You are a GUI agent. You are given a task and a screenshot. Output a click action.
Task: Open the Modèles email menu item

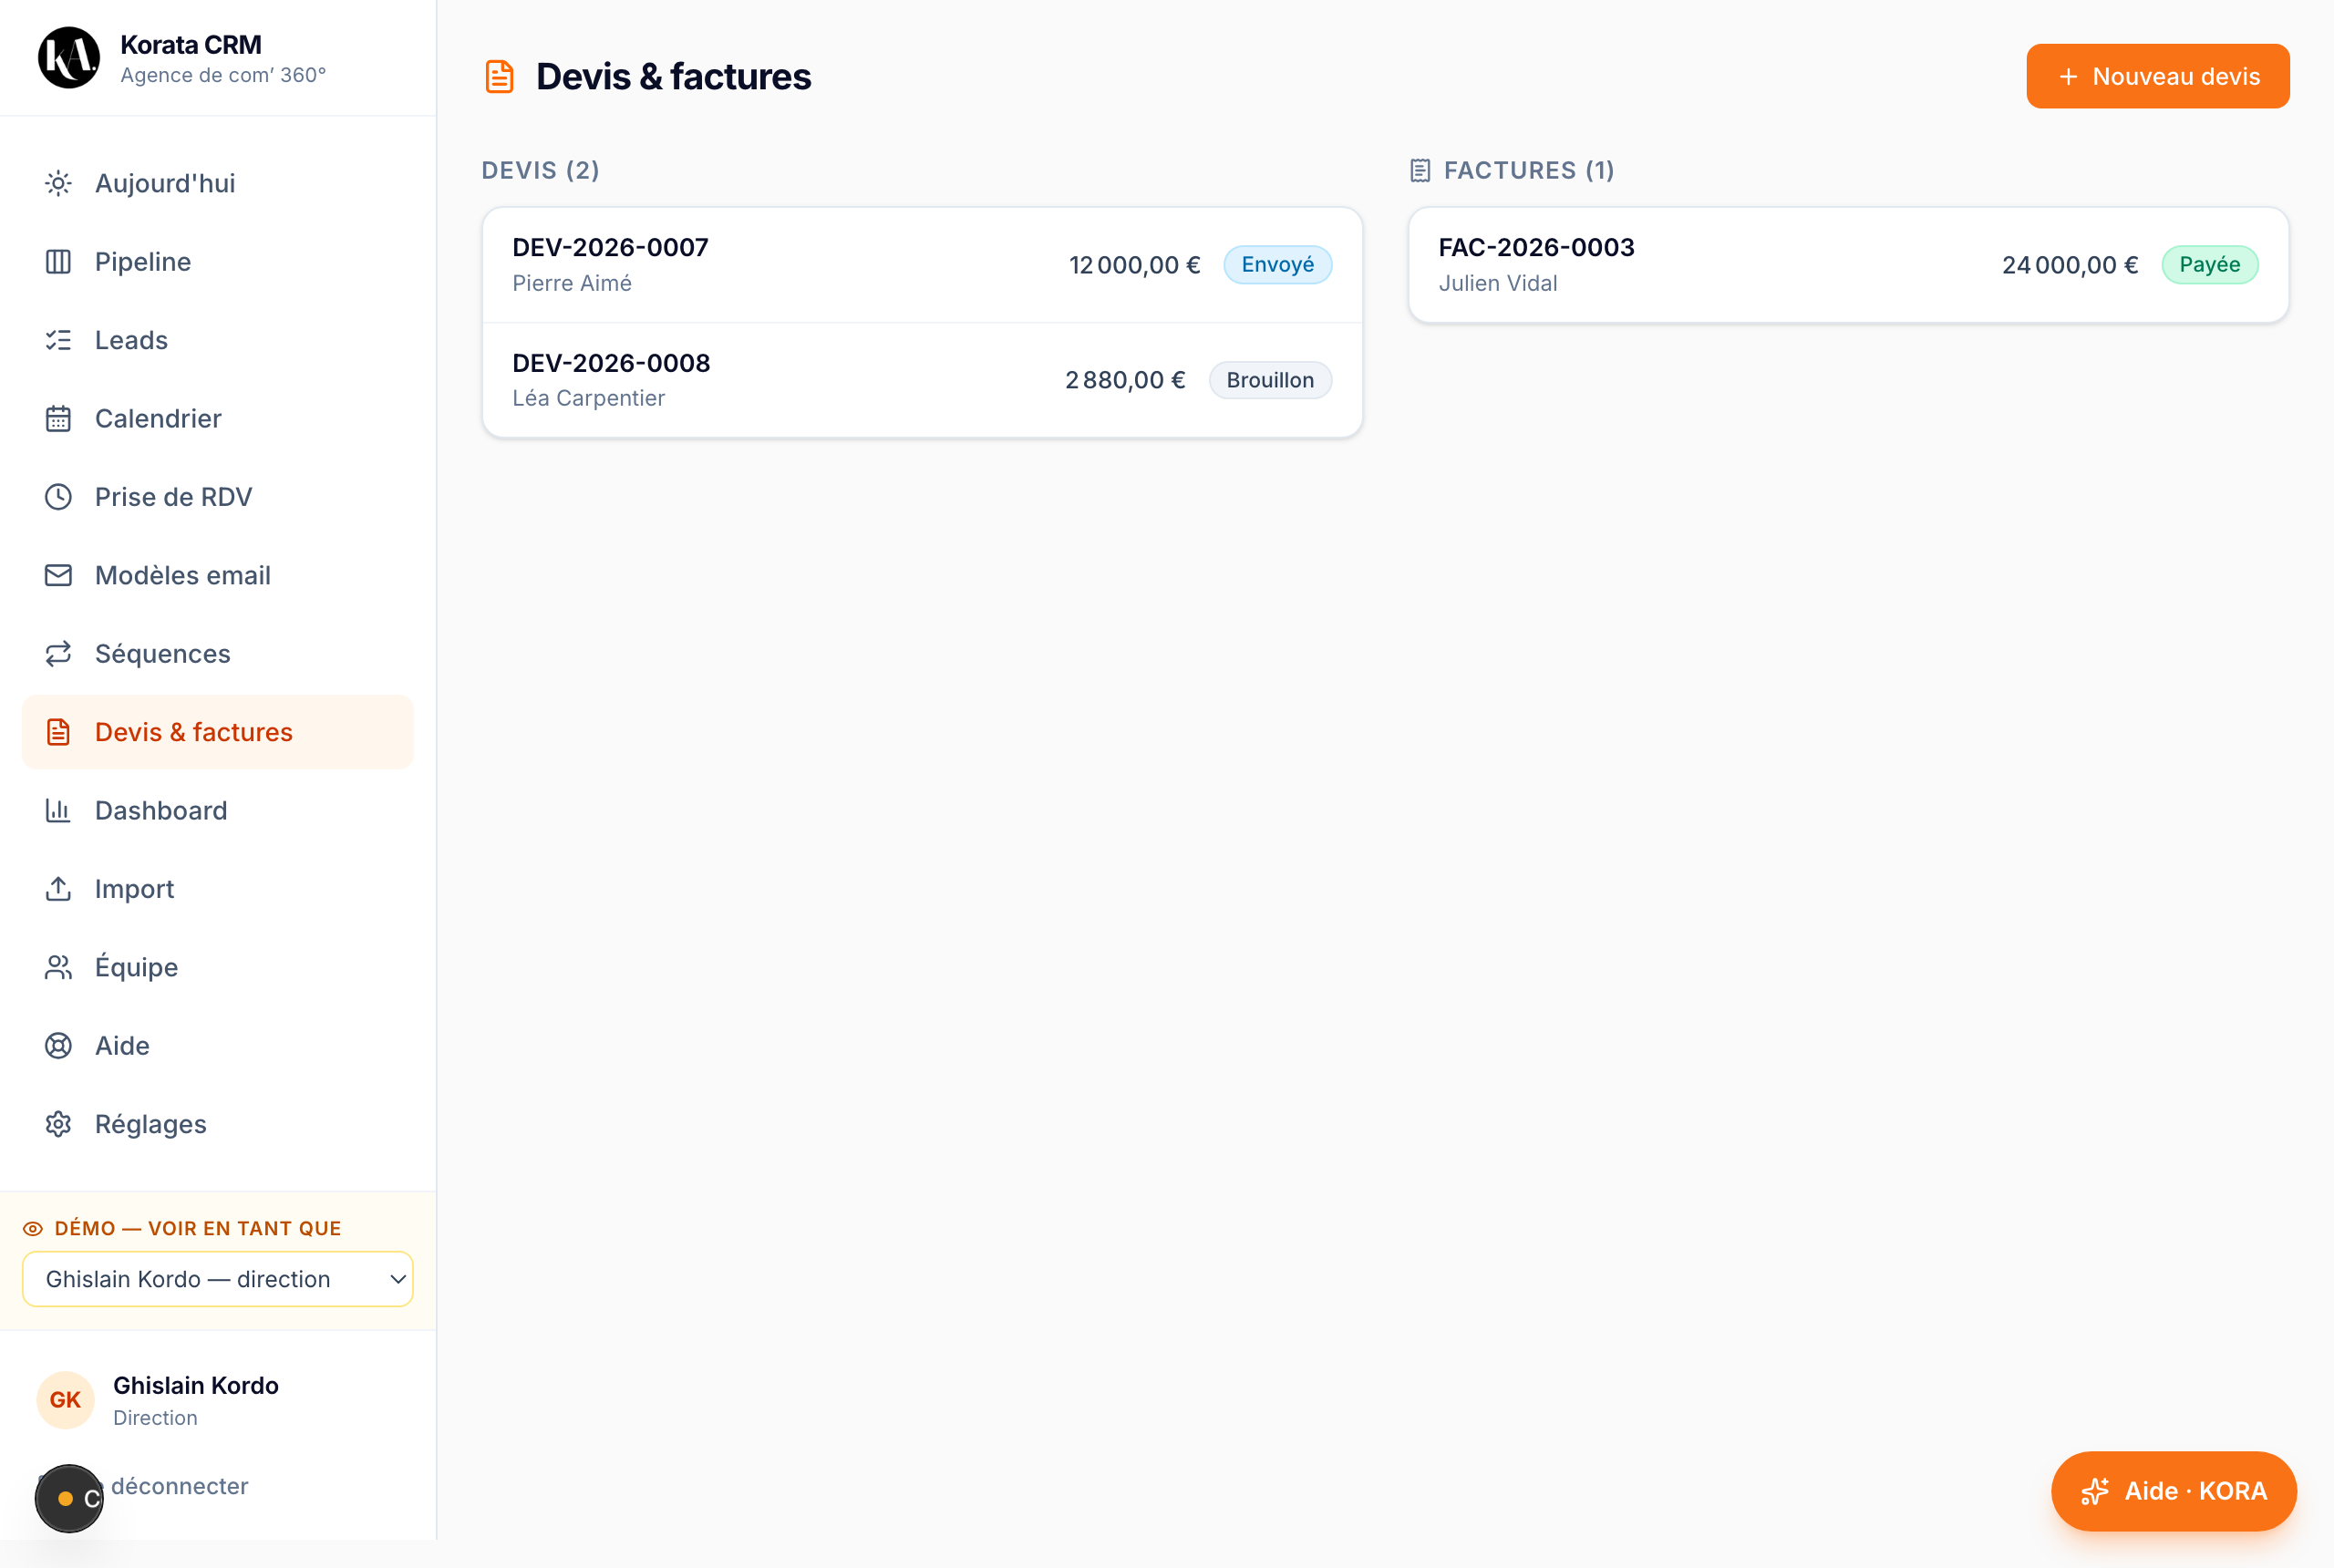coord(217,575)
